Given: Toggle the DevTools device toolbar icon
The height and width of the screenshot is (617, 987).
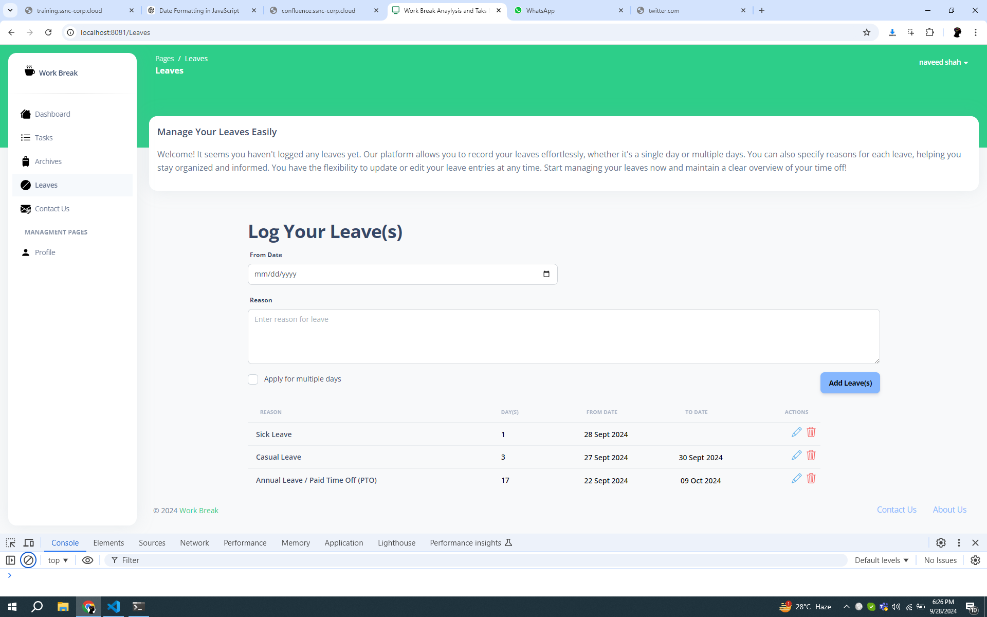Looking at the screenshot, I should [x=29, y=542].
